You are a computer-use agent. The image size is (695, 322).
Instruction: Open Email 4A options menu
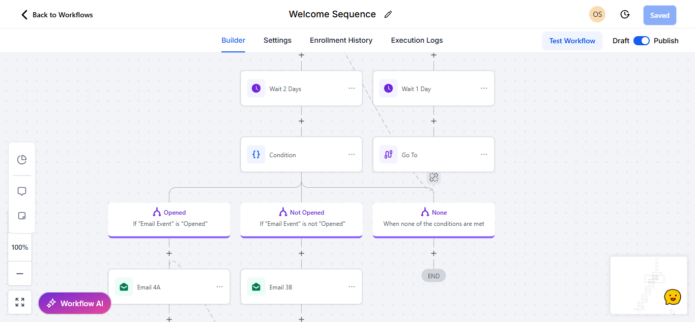pos(219,287)
